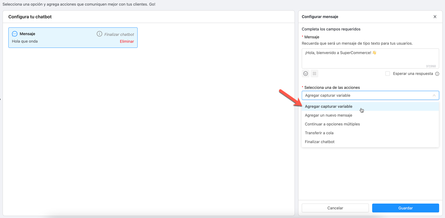This screenshot has height=218, width=445.
Task: Choose Transferir a cola option
Action: [x=370, y=133]
